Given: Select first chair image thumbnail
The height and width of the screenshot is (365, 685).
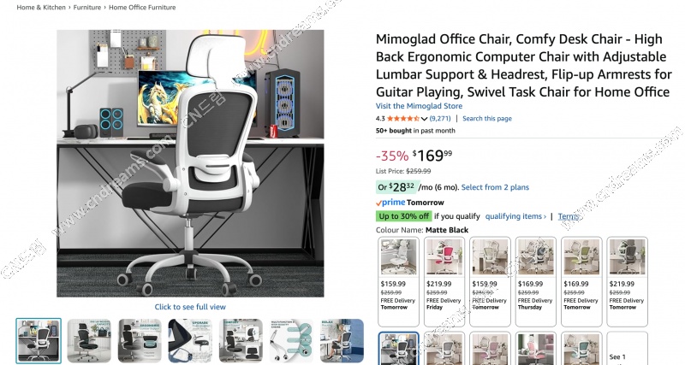Looking at the screenshot, I should point(39,340).
